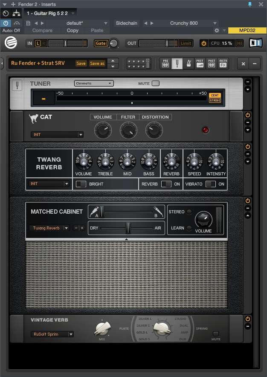Switch tuner to CENT mode
This screenshot has width=267, height=377.
click(215, 95)
